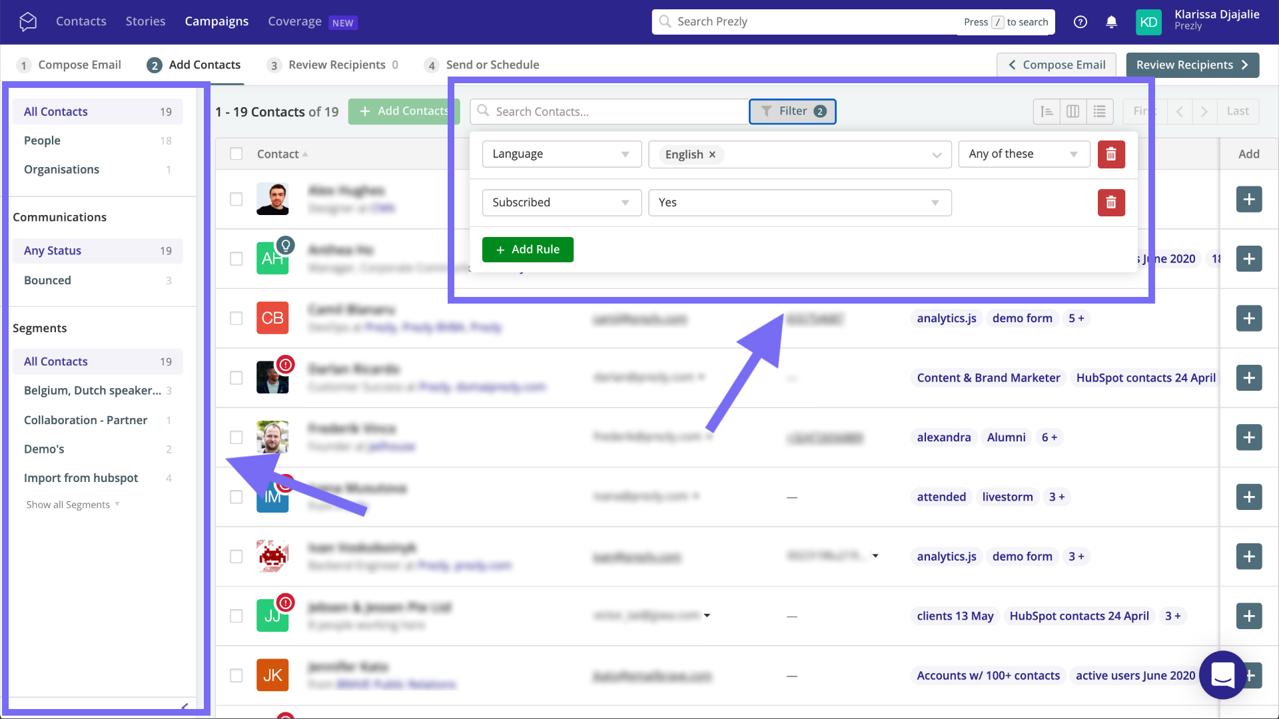1279x719 pixels.
Task: Add the clients 13 May row contact
Action: [x=1249, y=616]
